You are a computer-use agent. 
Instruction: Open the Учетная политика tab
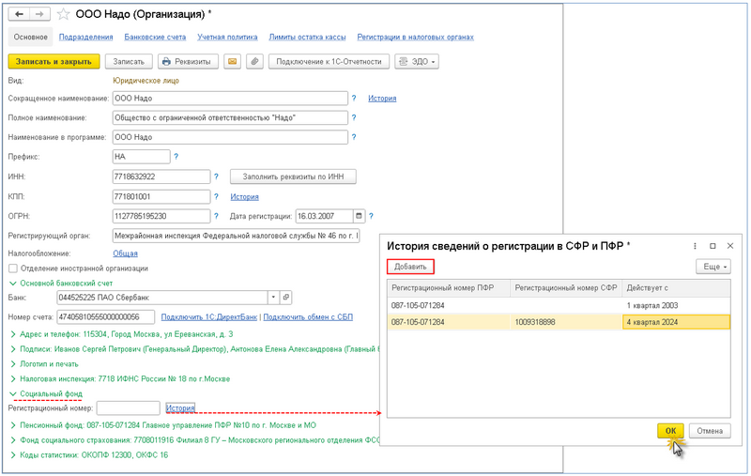[227, 38]
